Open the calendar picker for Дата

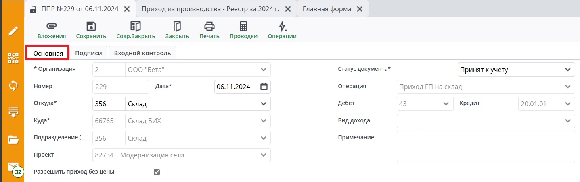tap(264, 87)
